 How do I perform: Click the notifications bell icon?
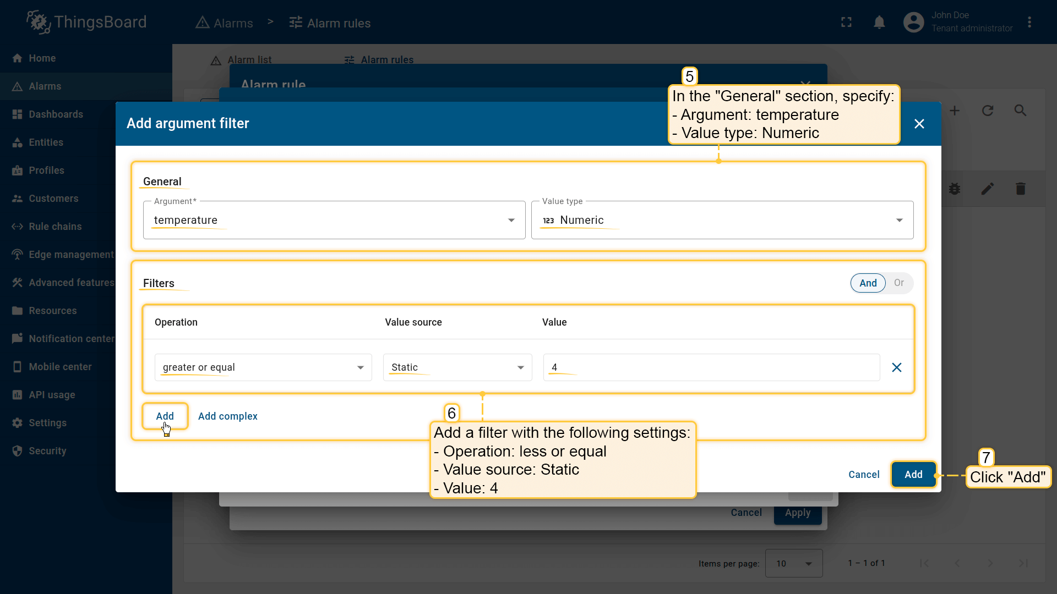(x=879, y=23)
